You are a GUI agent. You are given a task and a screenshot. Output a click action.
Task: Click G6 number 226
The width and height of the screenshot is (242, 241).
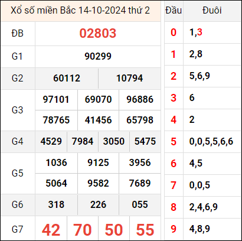[x=98, y=204]
